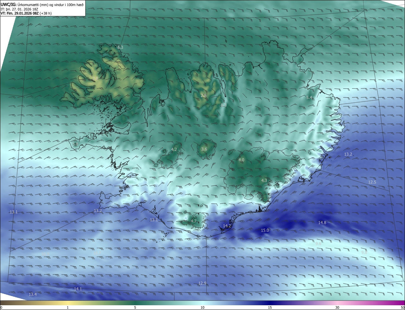Click the 10 tick label on the color scale
This screenshot has width=405, height=310.
click(202, 307)
